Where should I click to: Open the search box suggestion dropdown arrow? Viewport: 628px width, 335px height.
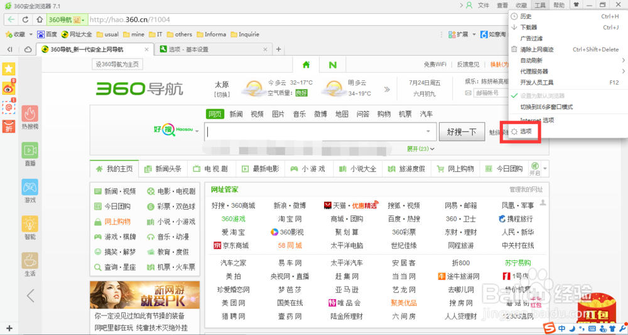(x=428, y=132)
